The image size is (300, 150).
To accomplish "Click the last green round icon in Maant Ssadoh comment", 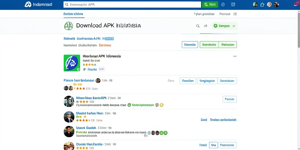I will click(166, 133).
